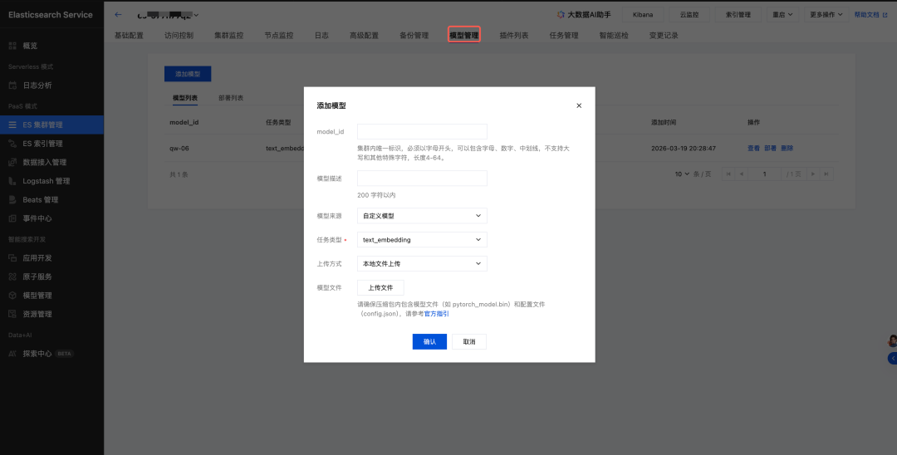
Task: Open 索引管理 button in header
Action: point(738,15)
